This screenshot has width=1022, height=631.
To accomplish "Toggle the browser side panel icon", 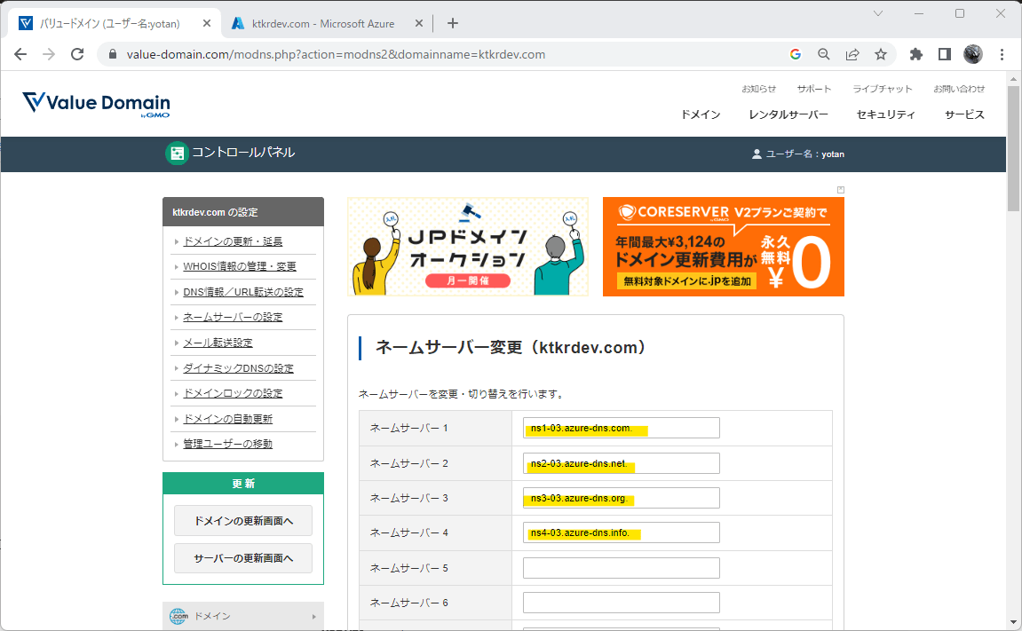I will coord(945,54).
